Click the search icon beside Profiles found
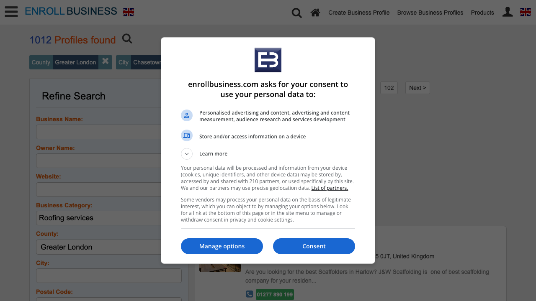 (127, 39)
